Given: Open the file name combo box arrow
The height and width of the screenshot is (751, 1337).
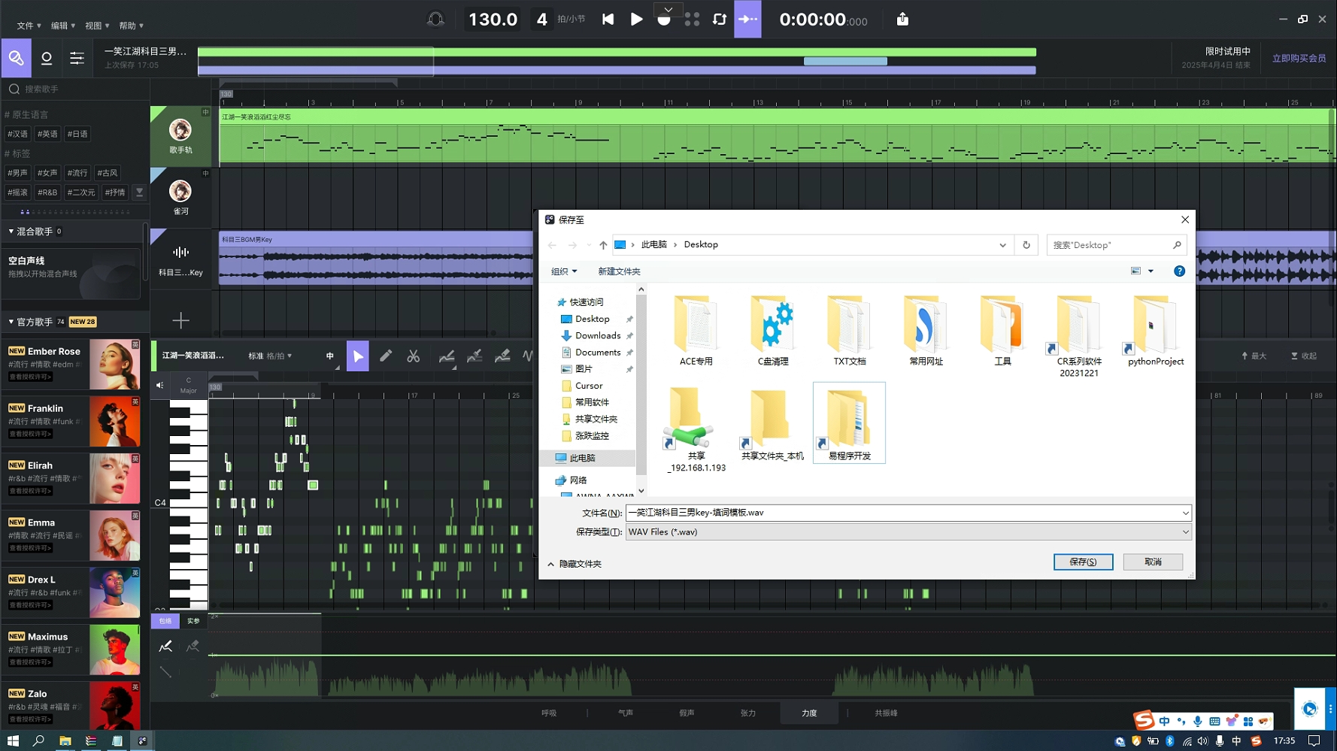Looking at the screenshot, I should click(1185, 513).
